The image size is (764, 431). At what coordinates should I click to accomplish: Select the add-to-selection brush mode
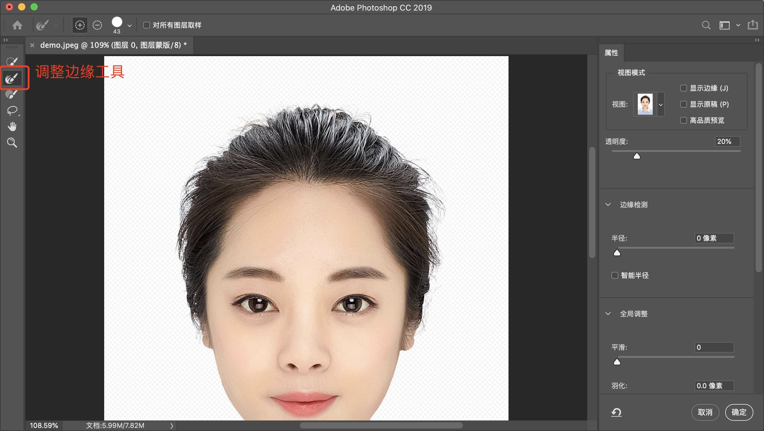80,25
